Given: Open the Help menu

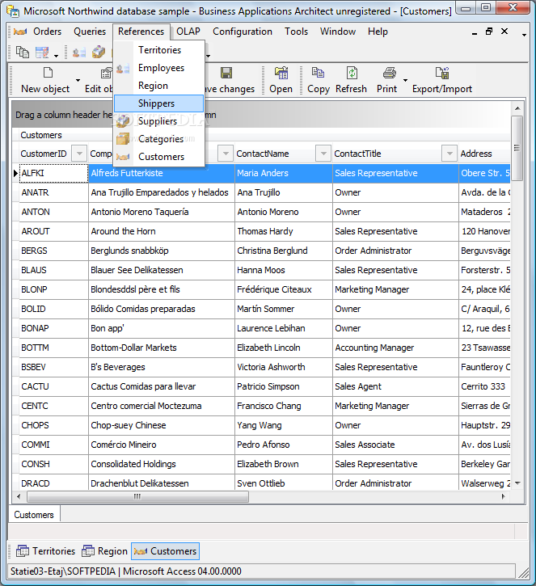Looking at the screenshot, I should pos(378,32).
